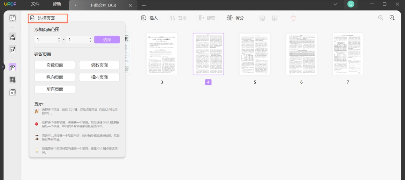The width and height of the screenshot is (405, 180).
Task: Open the window list chevron near avatar
Action: (335, 4)
